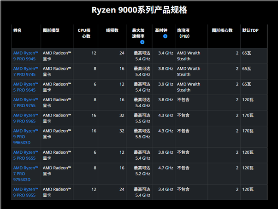The image size is (278, 209).
Task: Select 3.9 GHz in 5 PRO 9645 row
Action: [x=166, y=84]
